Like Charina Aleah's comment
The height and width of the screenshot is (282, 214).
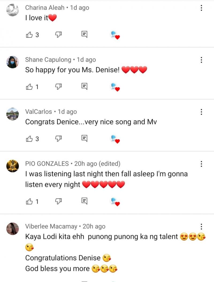point(29,34)
